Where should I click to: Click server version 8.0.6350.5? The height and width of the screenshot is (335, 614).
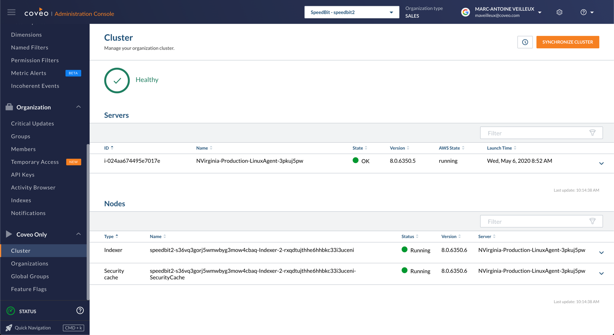402,161
